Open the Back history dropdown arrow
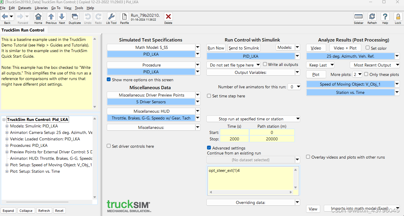Image resolution: width=404 pixels, height=216 pixels. tap(12, 16)
